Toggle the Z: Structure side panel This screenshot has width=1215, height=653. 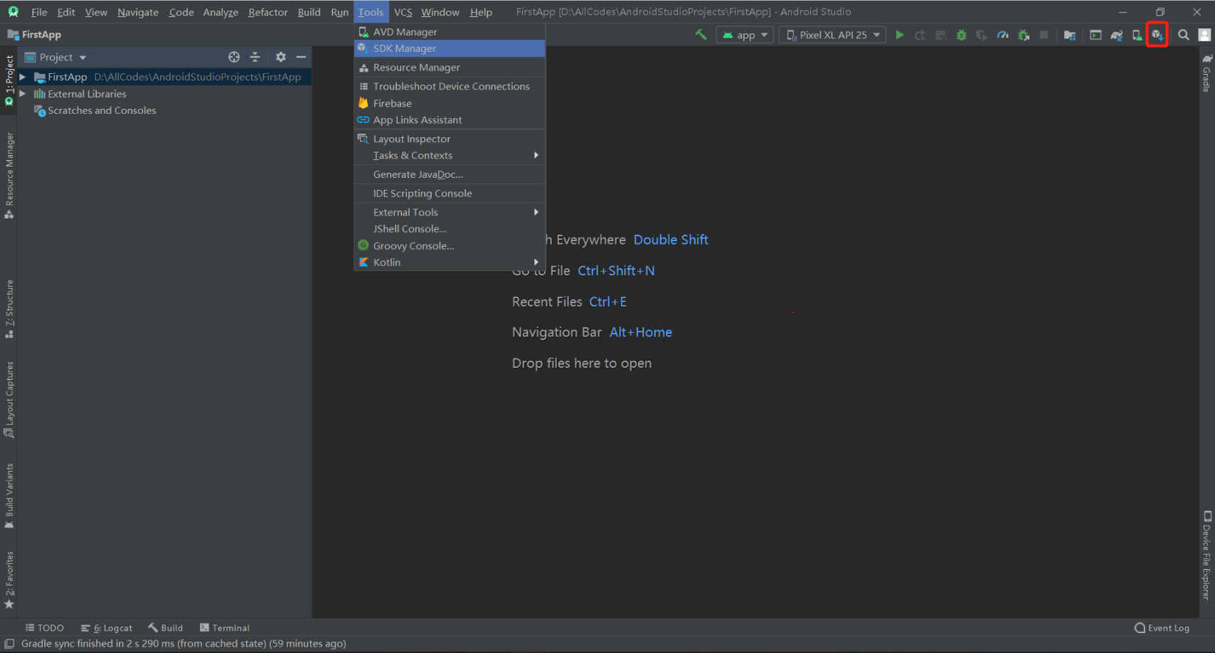[9, 309]
